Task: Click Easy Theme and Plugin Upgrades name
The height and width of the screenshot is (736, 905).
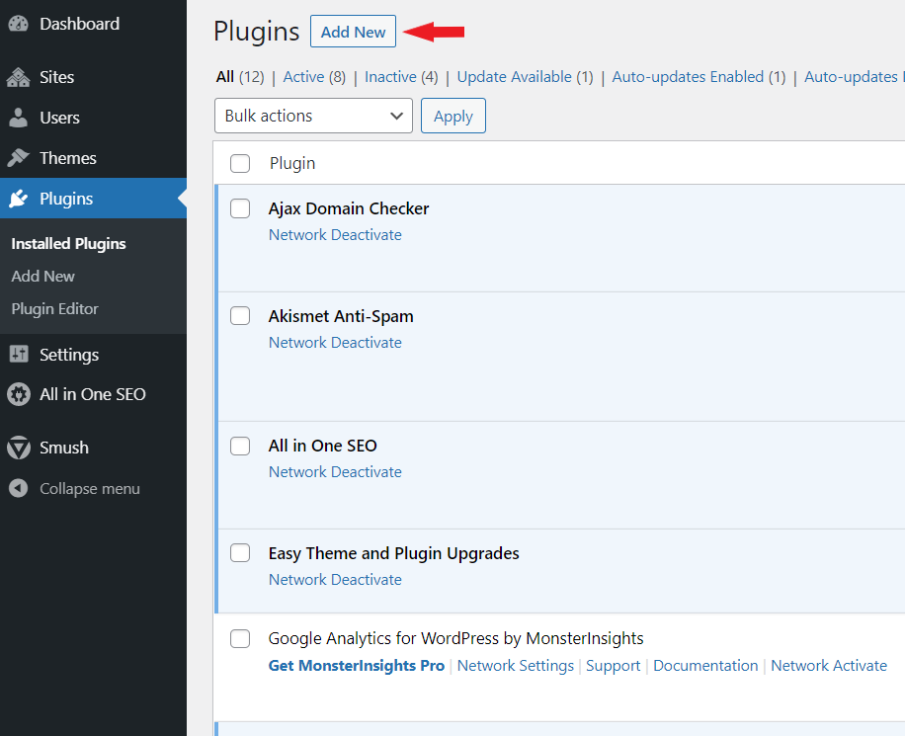Action: [393, 553]
